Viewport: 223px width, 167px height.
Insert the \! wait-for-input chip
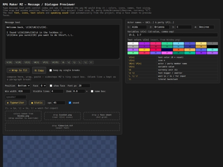91,62
